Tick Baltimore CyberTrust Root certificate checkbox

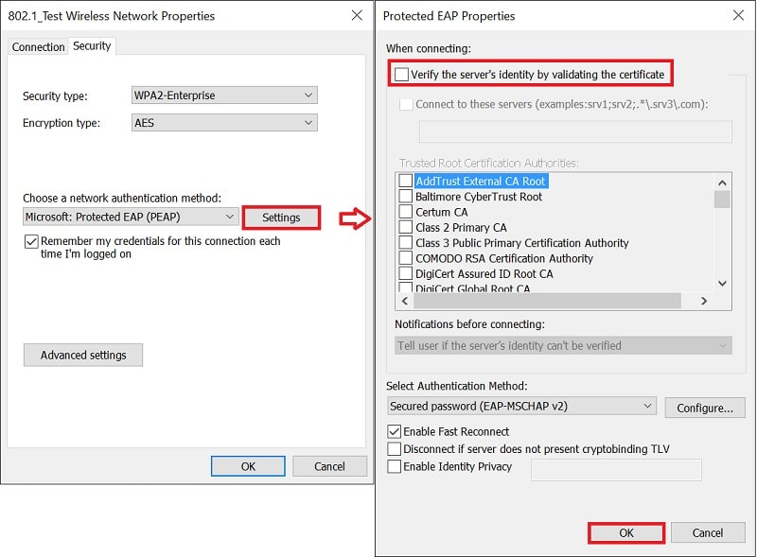click(406, 197)
